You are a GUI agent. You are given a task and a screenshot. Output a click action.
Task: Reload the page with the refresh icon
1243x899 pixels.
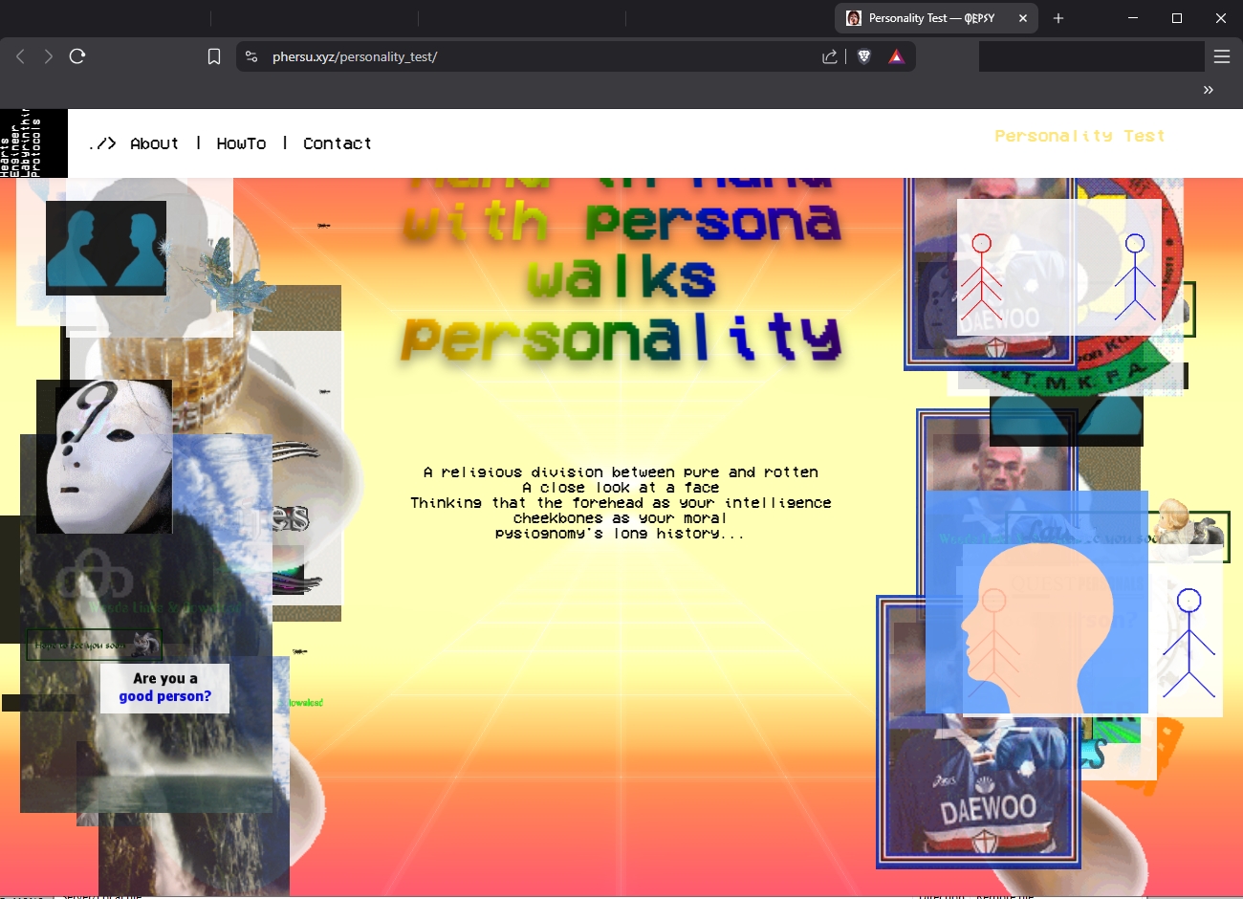77,56
